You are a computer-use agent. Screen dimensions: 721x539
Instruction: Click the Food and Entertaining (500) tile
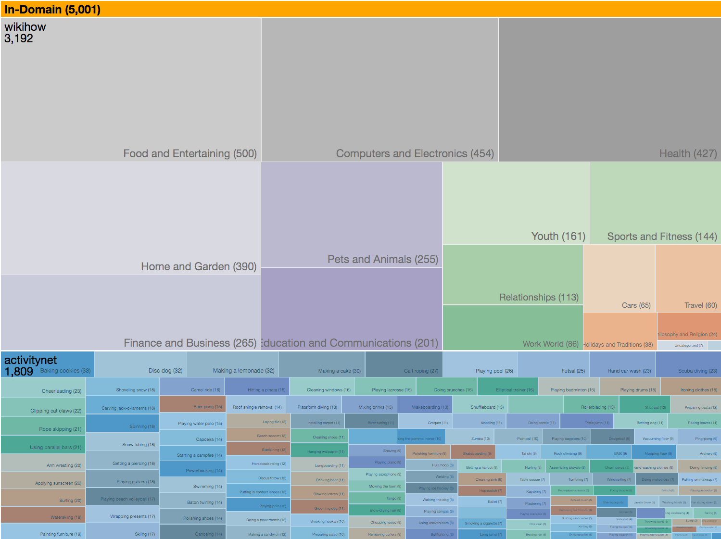coord(131,90)
